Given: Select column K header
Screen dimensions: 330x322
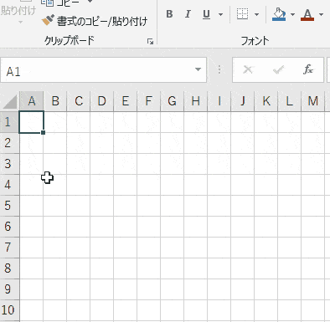Looking at the screenshot, I should 266,101.
